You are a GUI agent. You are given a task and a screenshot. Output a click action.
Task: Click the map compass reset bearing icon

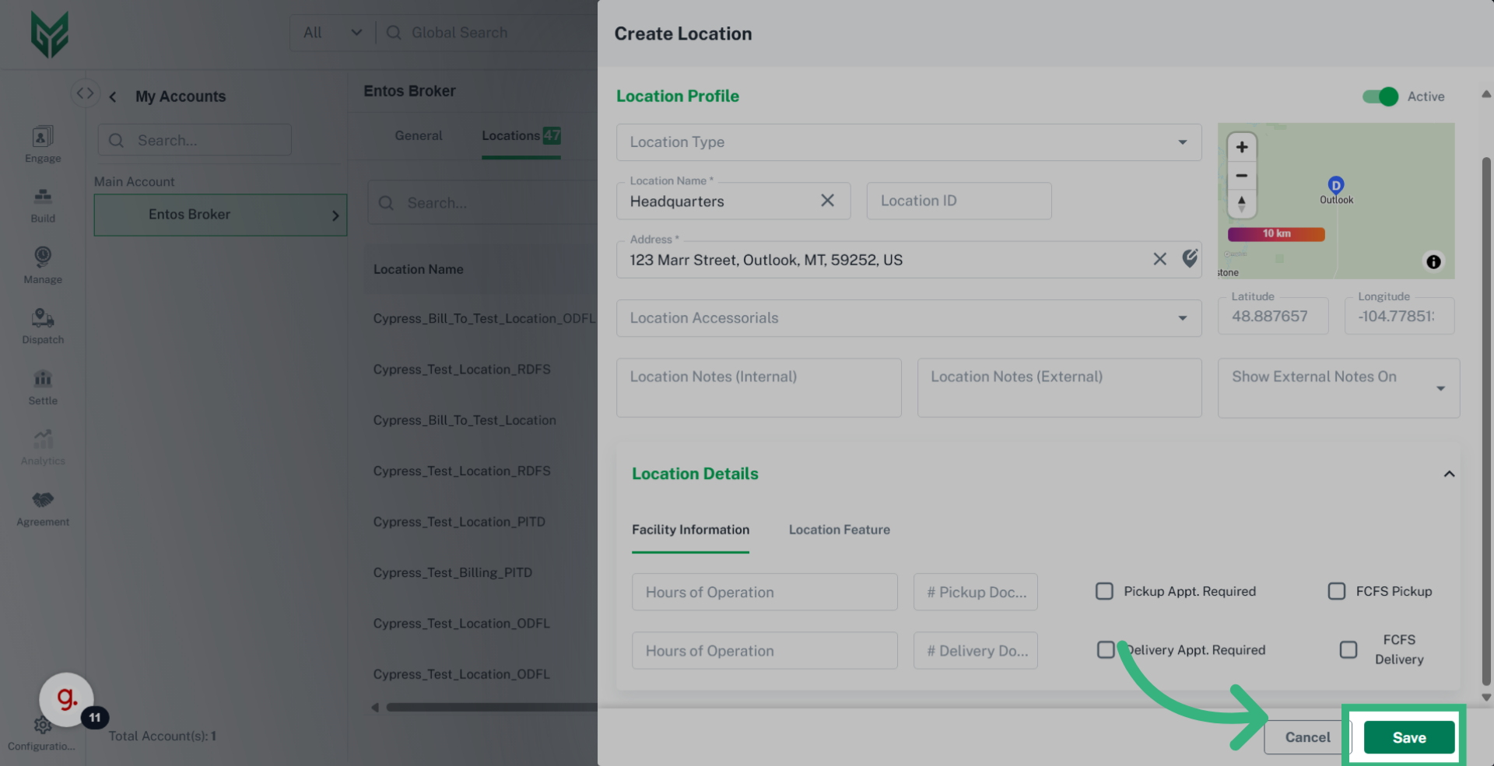tap(1242, 204)
